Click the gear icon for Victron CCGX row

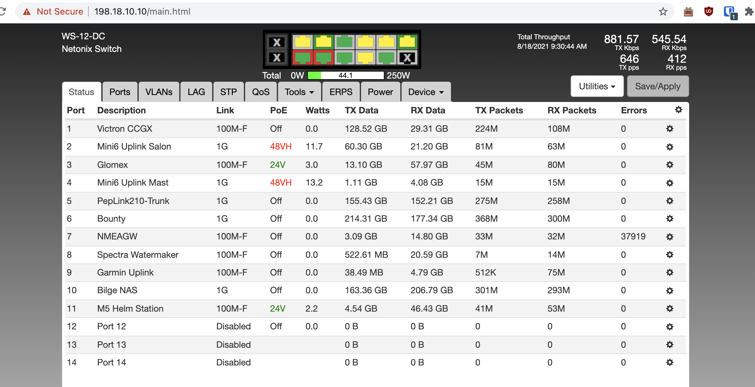(x=669, y=129)
